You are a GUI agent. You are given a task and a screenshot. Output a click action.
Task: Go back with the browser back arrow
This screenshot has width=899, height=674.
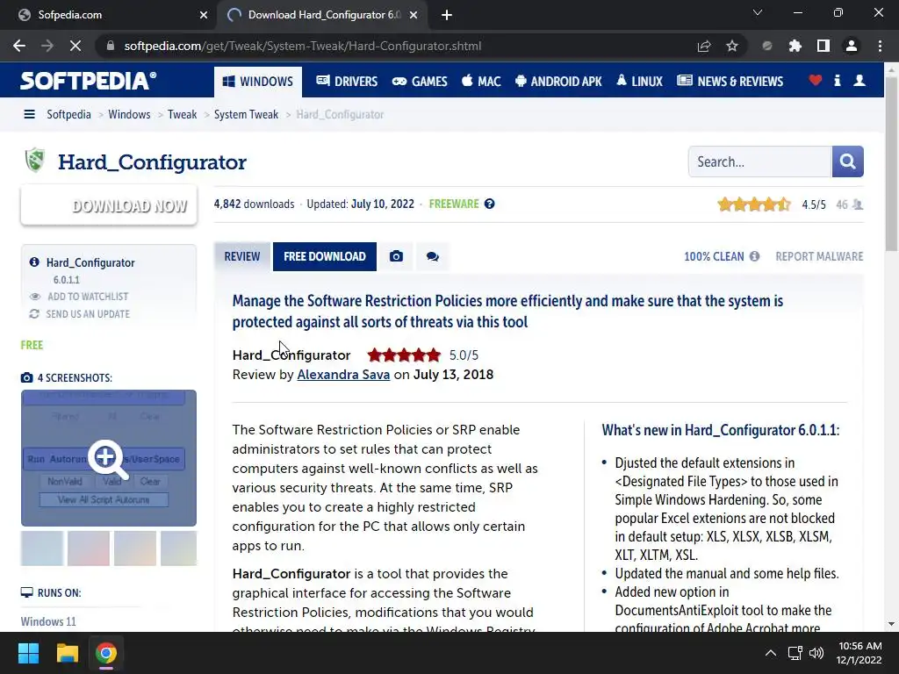19,46
